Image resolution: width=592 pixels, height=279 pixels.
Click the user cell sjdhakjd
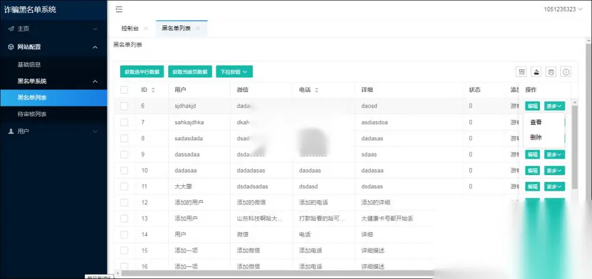(x=185, y=106)
